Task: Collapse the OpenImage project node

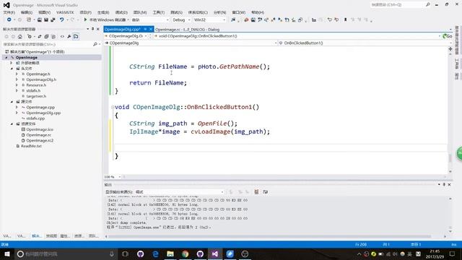Action: 6,58
